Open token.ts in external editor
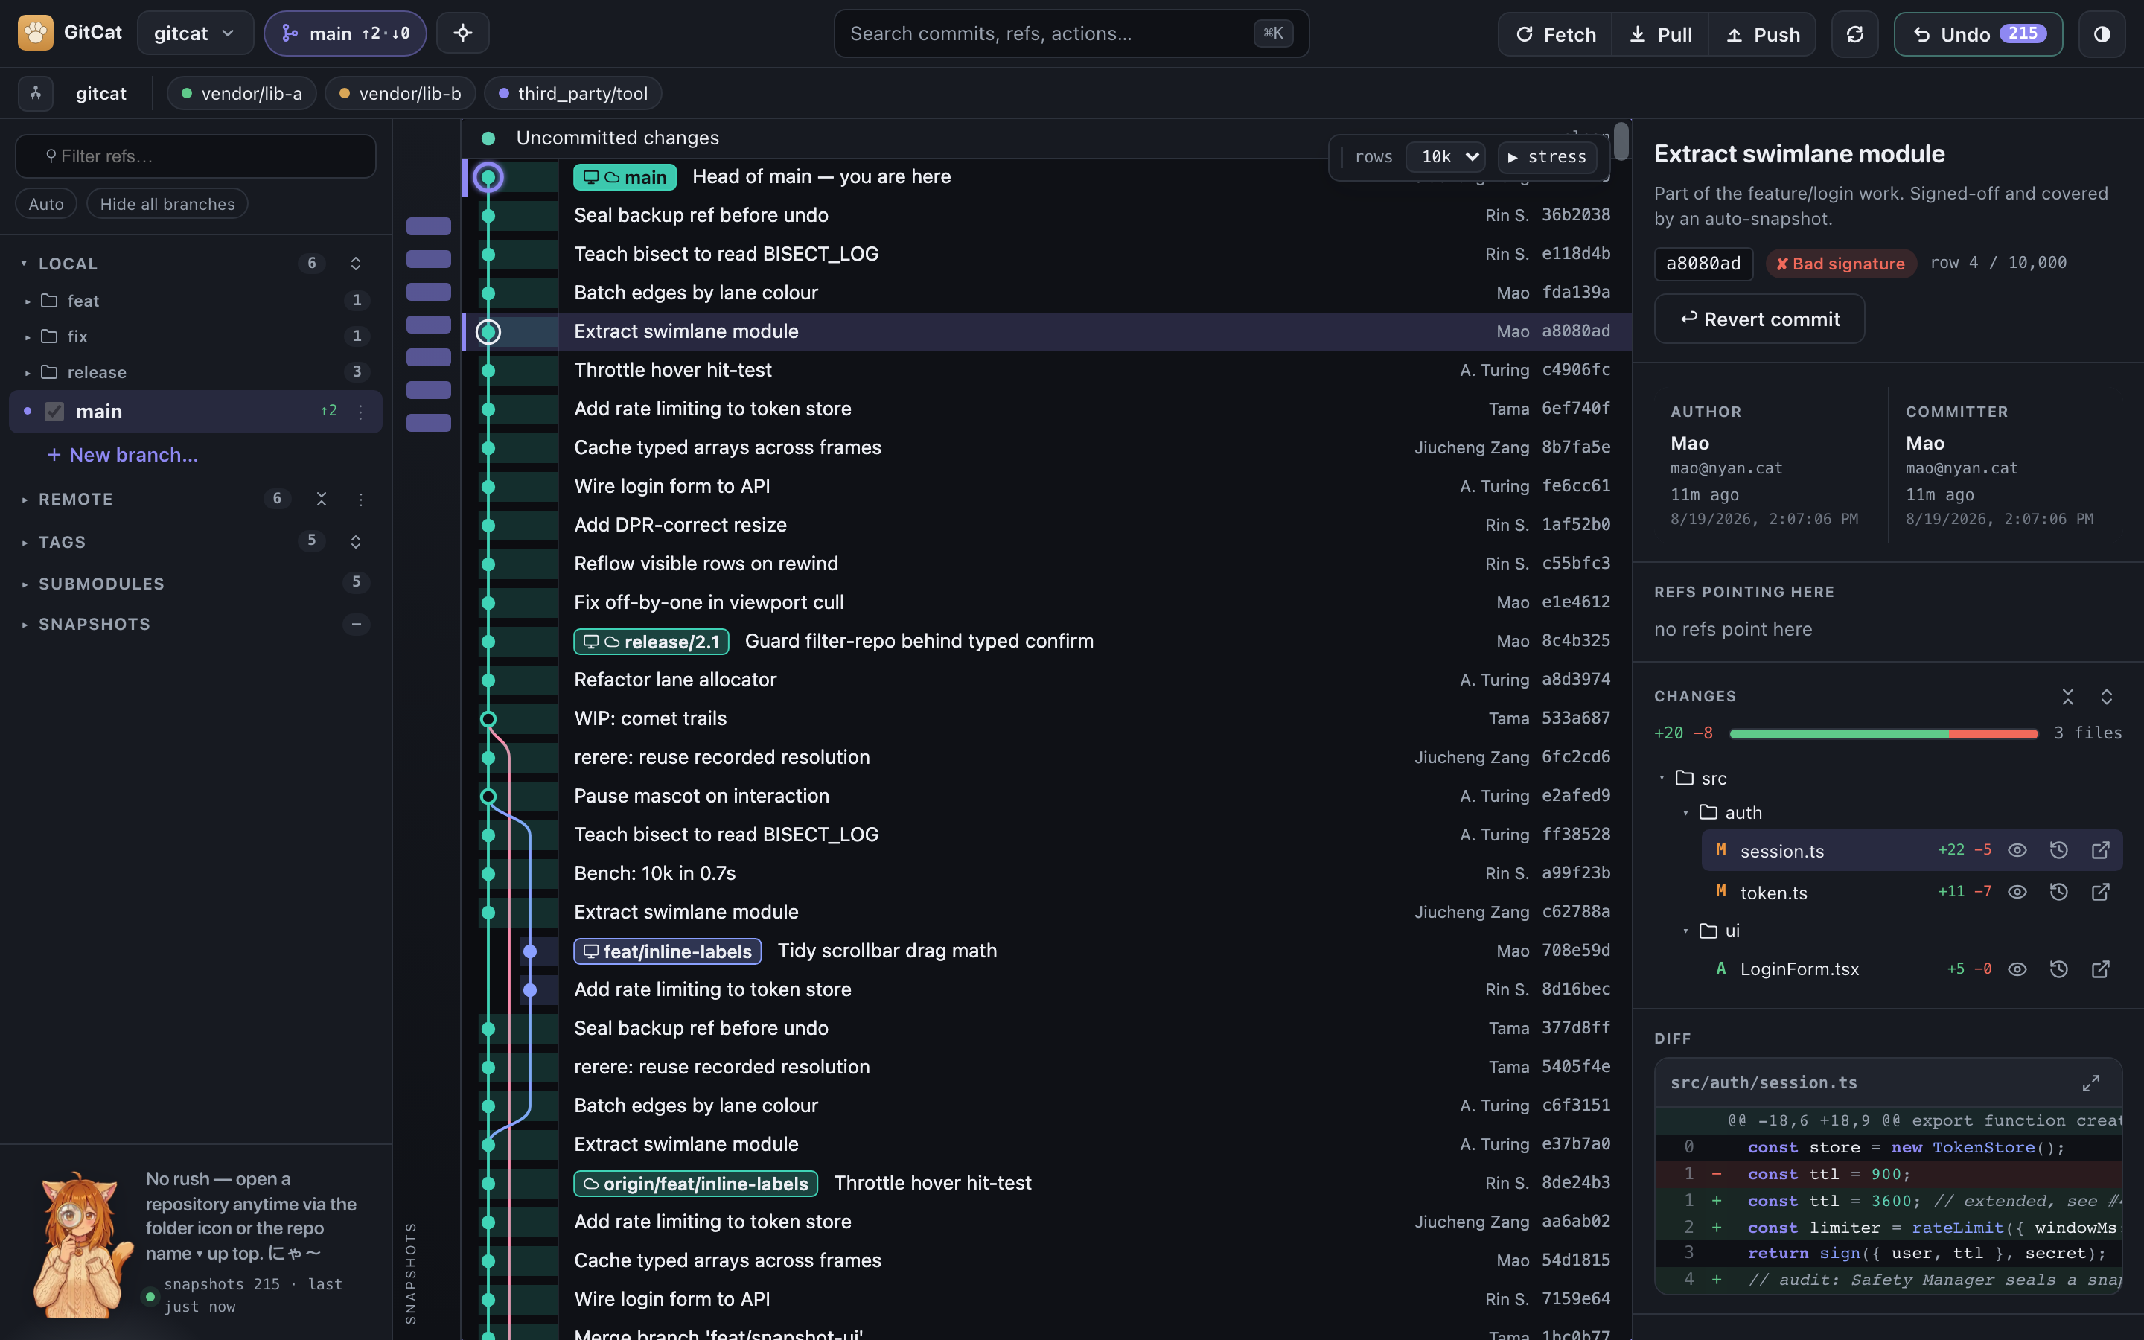Image resolution: width=2144 pixels, height=1340 pixels. coord(2099,892)
